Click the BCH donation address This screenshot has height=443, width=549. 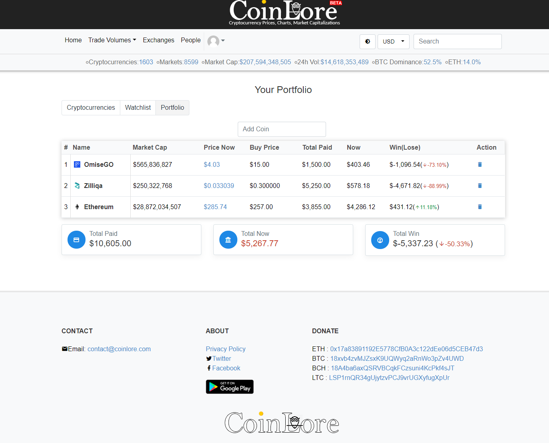(x=393, y=368)
